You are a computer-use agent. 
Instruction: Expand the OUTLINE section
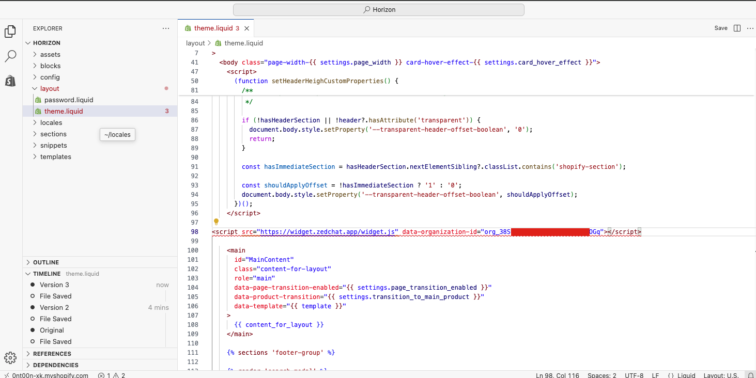46,262
